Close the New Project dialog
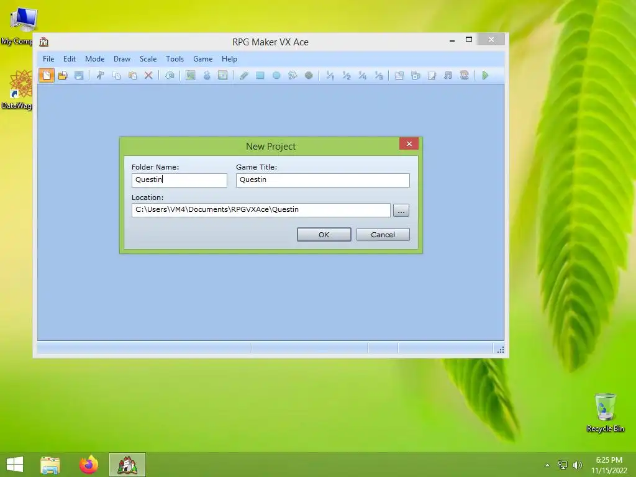The image size is (636, 477). click(x=409, y=143)
